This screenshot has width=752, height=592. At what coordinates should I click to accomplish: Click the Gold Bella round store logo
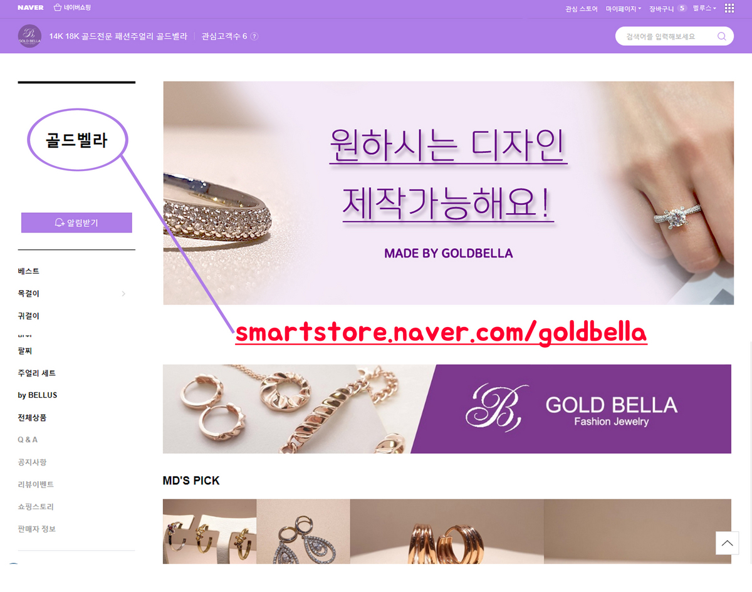[x=29, y=36]
